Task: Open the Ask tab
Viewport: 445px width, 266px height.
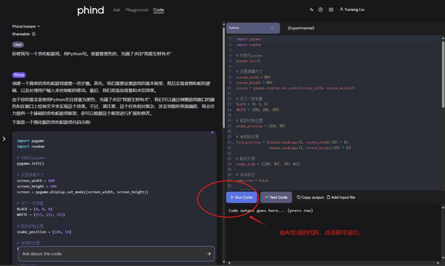Action: pos(117,9)
